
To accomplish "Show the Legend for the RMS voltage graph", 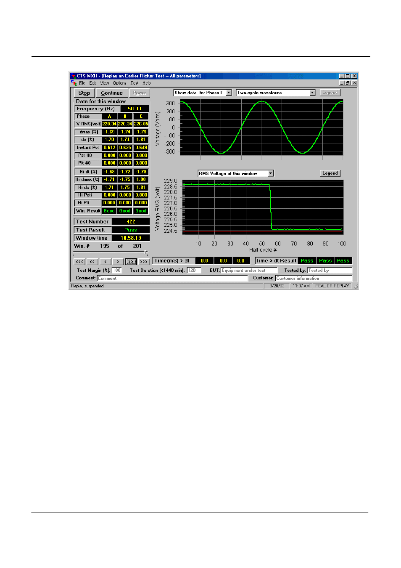I will [x=330, y=173].
